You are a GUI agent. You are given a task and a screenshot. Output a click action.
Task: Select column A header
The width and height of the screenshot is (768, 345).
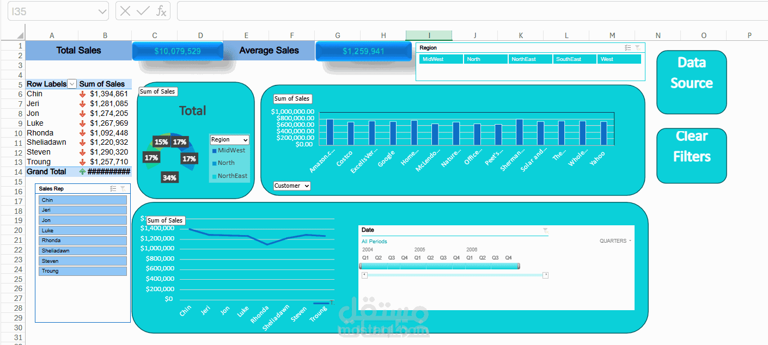pyautogui.click(x=52, y=35)
